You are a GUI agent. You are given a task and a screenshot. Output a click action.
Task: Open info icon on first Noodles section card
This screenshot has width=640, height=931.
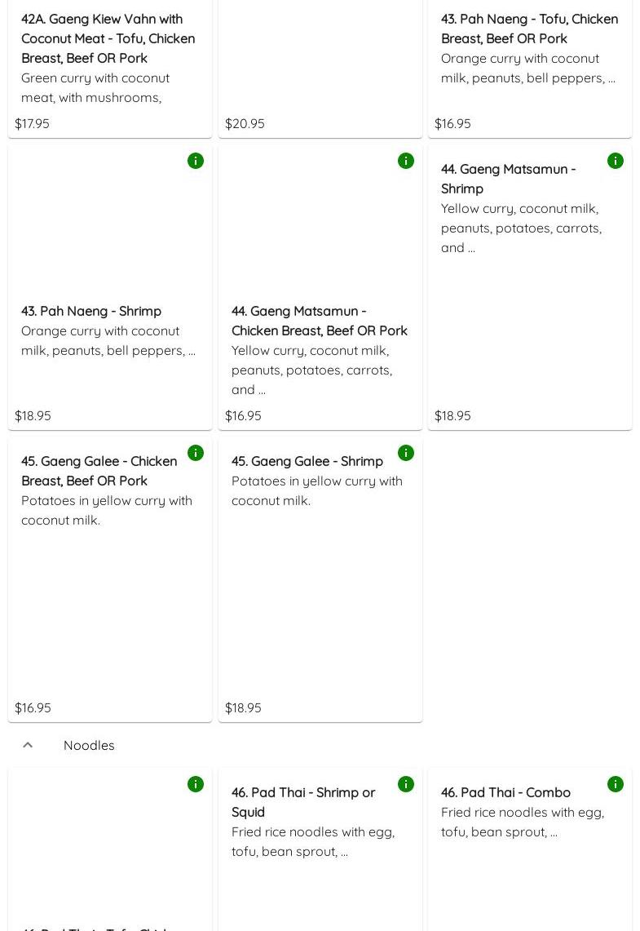196,784
